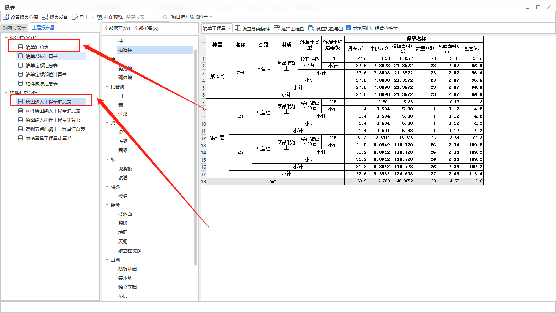Click the GZ-1 name cell
Viewport: 556px width, 313px height.
pos(240,73)
